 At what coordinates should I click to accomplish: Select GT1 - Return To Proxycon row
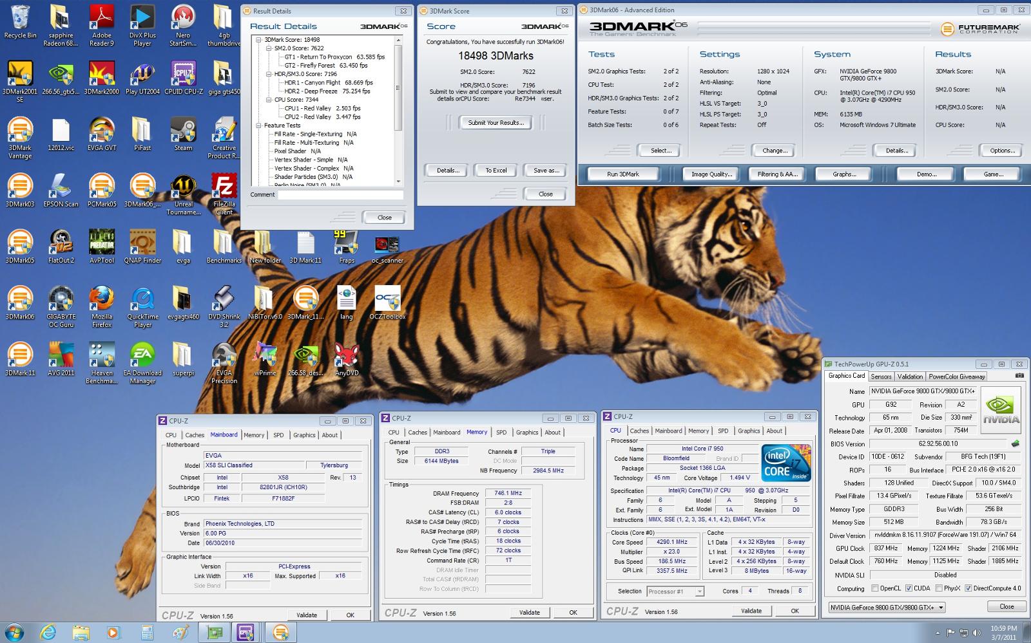[x=334, y=57]
